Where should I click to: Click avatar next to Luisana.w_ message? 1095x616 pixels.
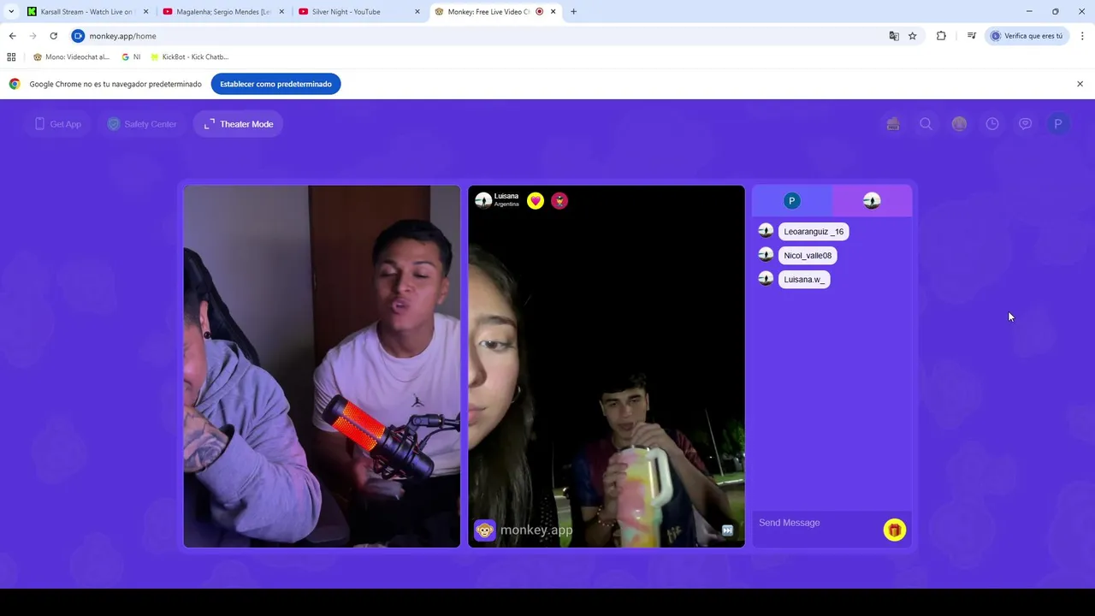tap(766, 279)
